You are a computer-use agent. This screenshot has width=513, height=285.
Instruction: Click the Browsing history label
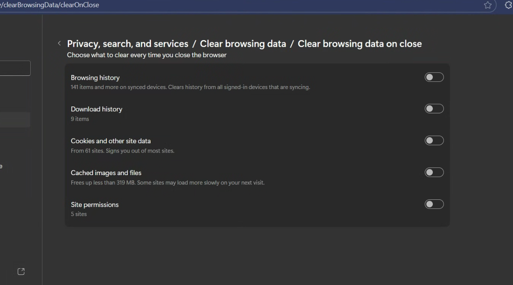(x=95, y=78)
